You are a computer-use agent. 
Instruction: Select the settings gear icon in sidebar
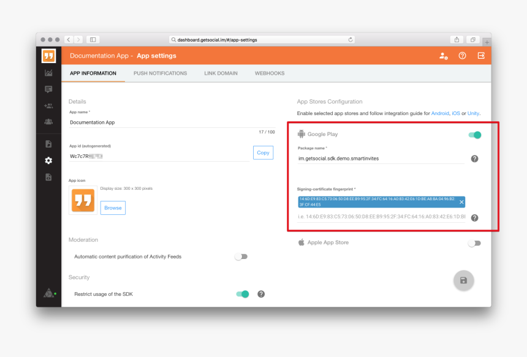48,160
